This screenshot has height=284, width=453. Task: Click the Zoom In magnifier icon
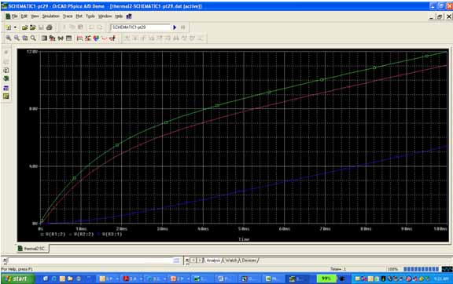click(9, 38)
